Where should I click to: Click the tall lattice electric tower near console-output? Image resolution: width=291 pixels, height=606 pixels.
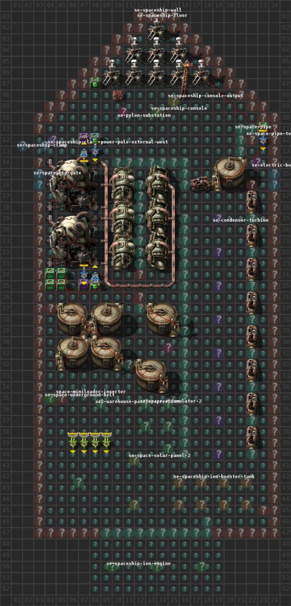click(187, 78)
